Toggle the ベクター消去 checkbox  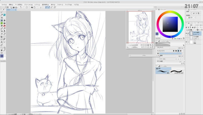coord(158,59)
